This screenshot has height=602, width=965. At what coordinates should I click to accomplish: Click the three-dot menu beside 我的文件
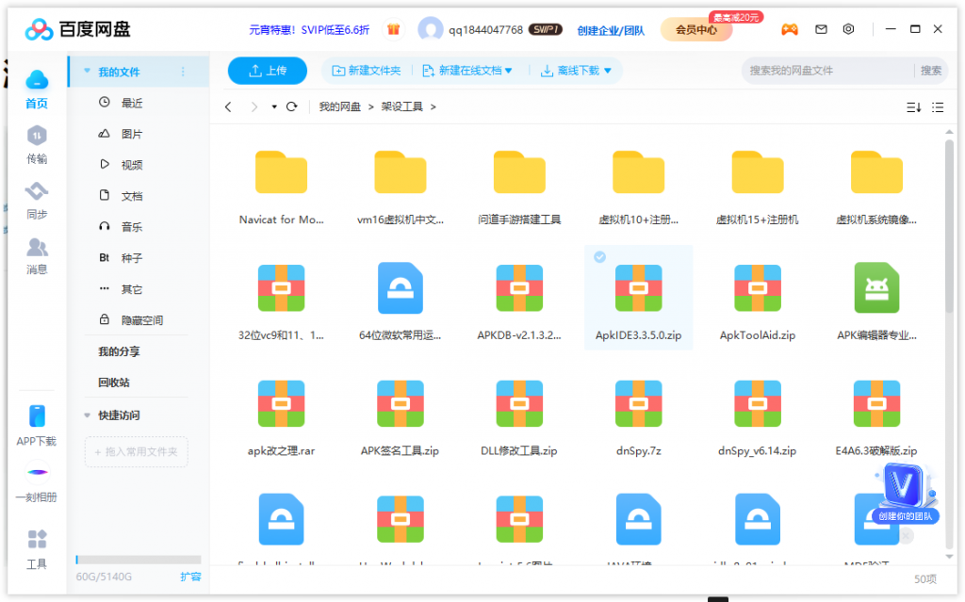click(x=183, y=72)
